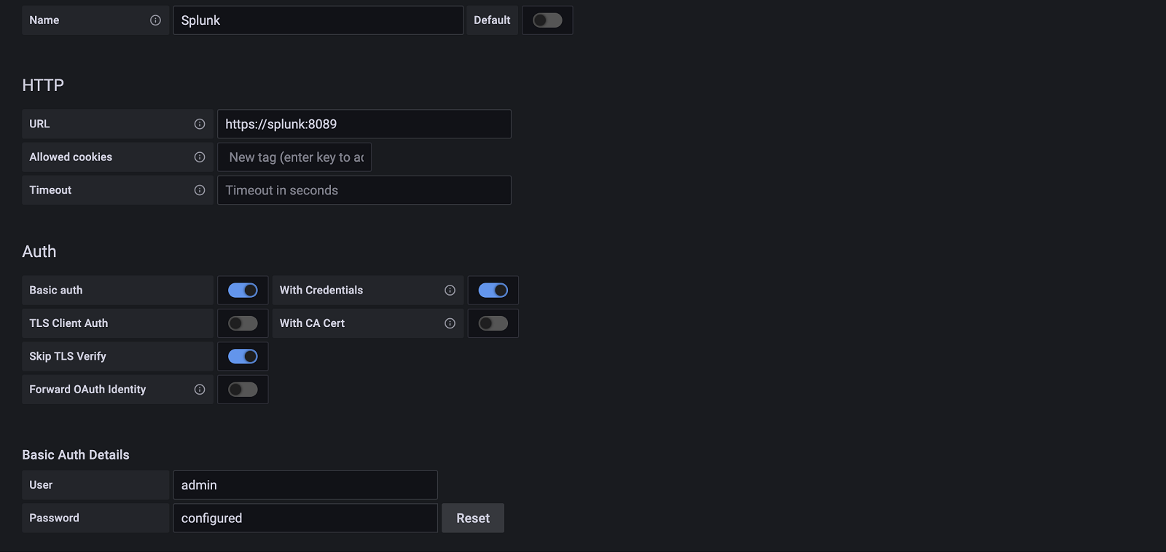
Task: Click the Timeout in seconds field
Action: tap(364, 190)
